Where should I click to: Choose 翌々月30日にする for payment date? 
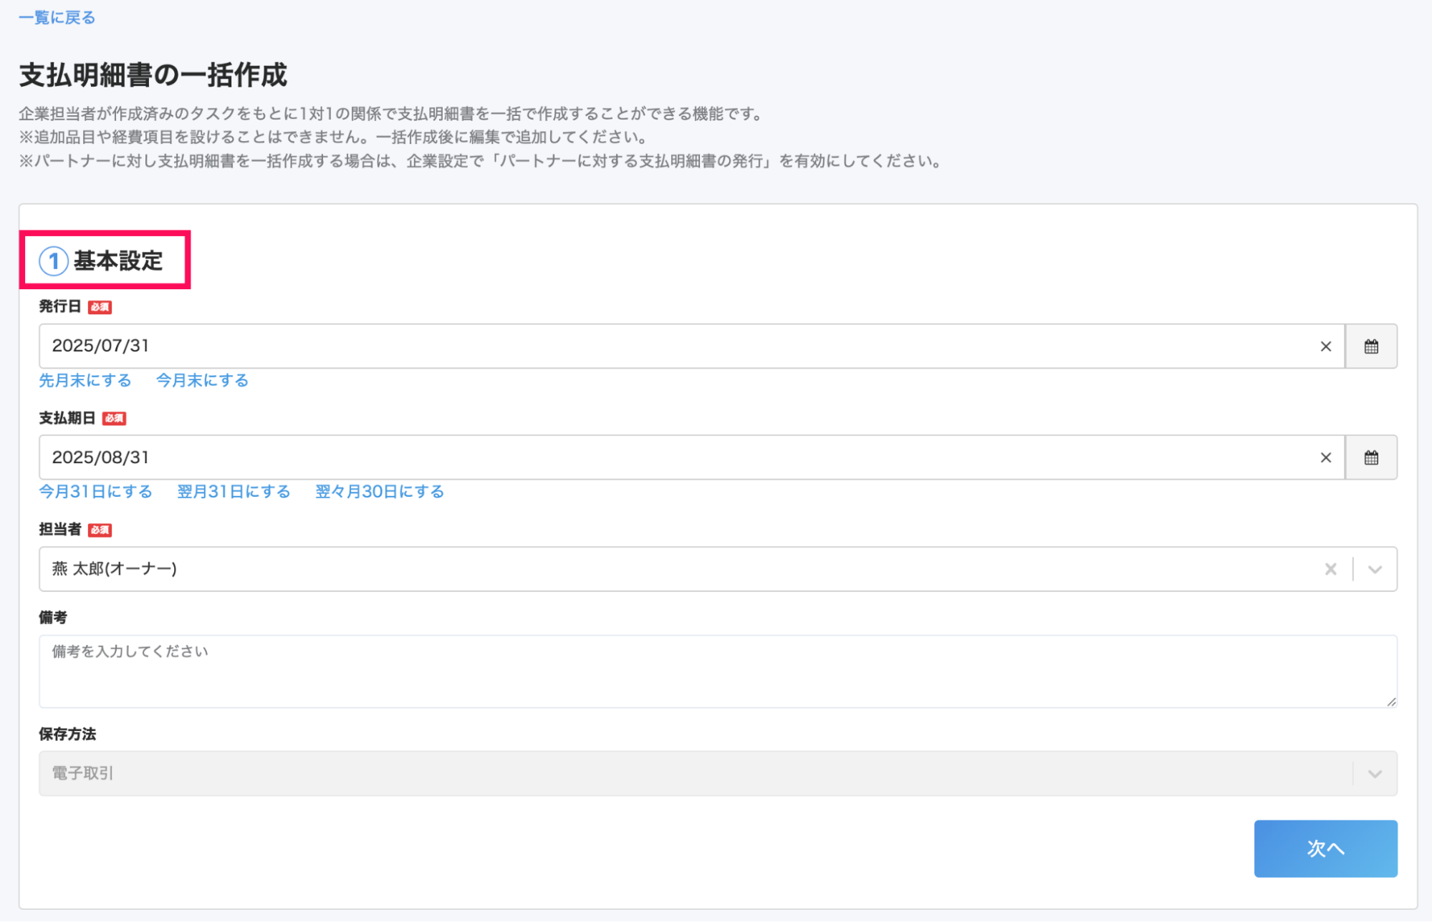pos(380,492)
